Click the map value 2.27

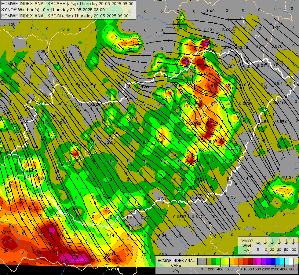[145, 217]
